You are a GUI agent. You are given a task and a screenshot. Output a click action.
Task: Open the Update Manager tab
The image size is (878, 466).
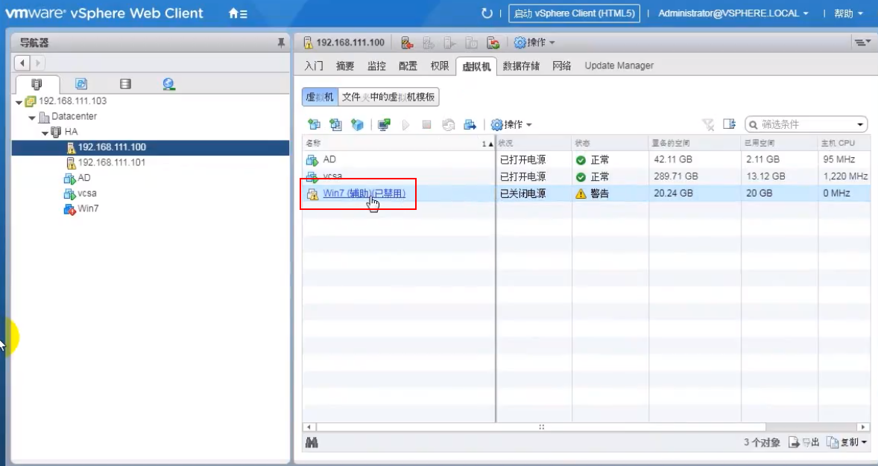point(619,66)
